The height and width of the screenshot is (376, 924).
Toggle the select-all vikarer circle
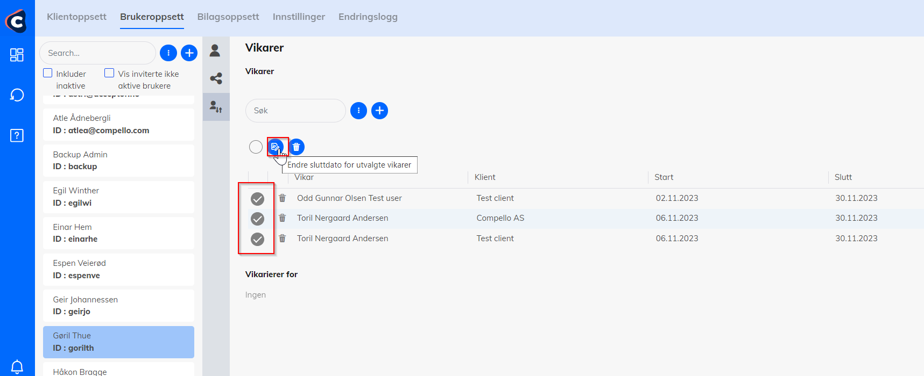click(256, 147)
